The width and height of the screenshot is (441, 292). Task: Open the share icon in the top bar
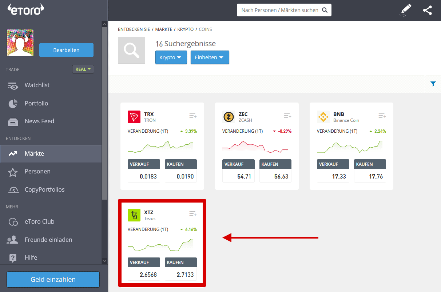pyautogui.click(x=427, y=10)
